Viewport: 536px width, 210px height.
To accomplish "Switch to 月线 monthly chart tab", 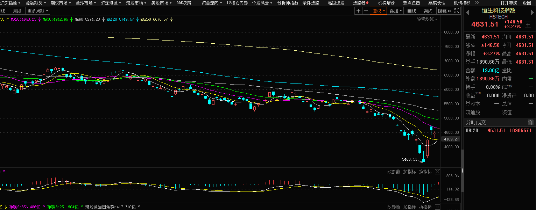I will pyautogui.click(x=16, y=11).
